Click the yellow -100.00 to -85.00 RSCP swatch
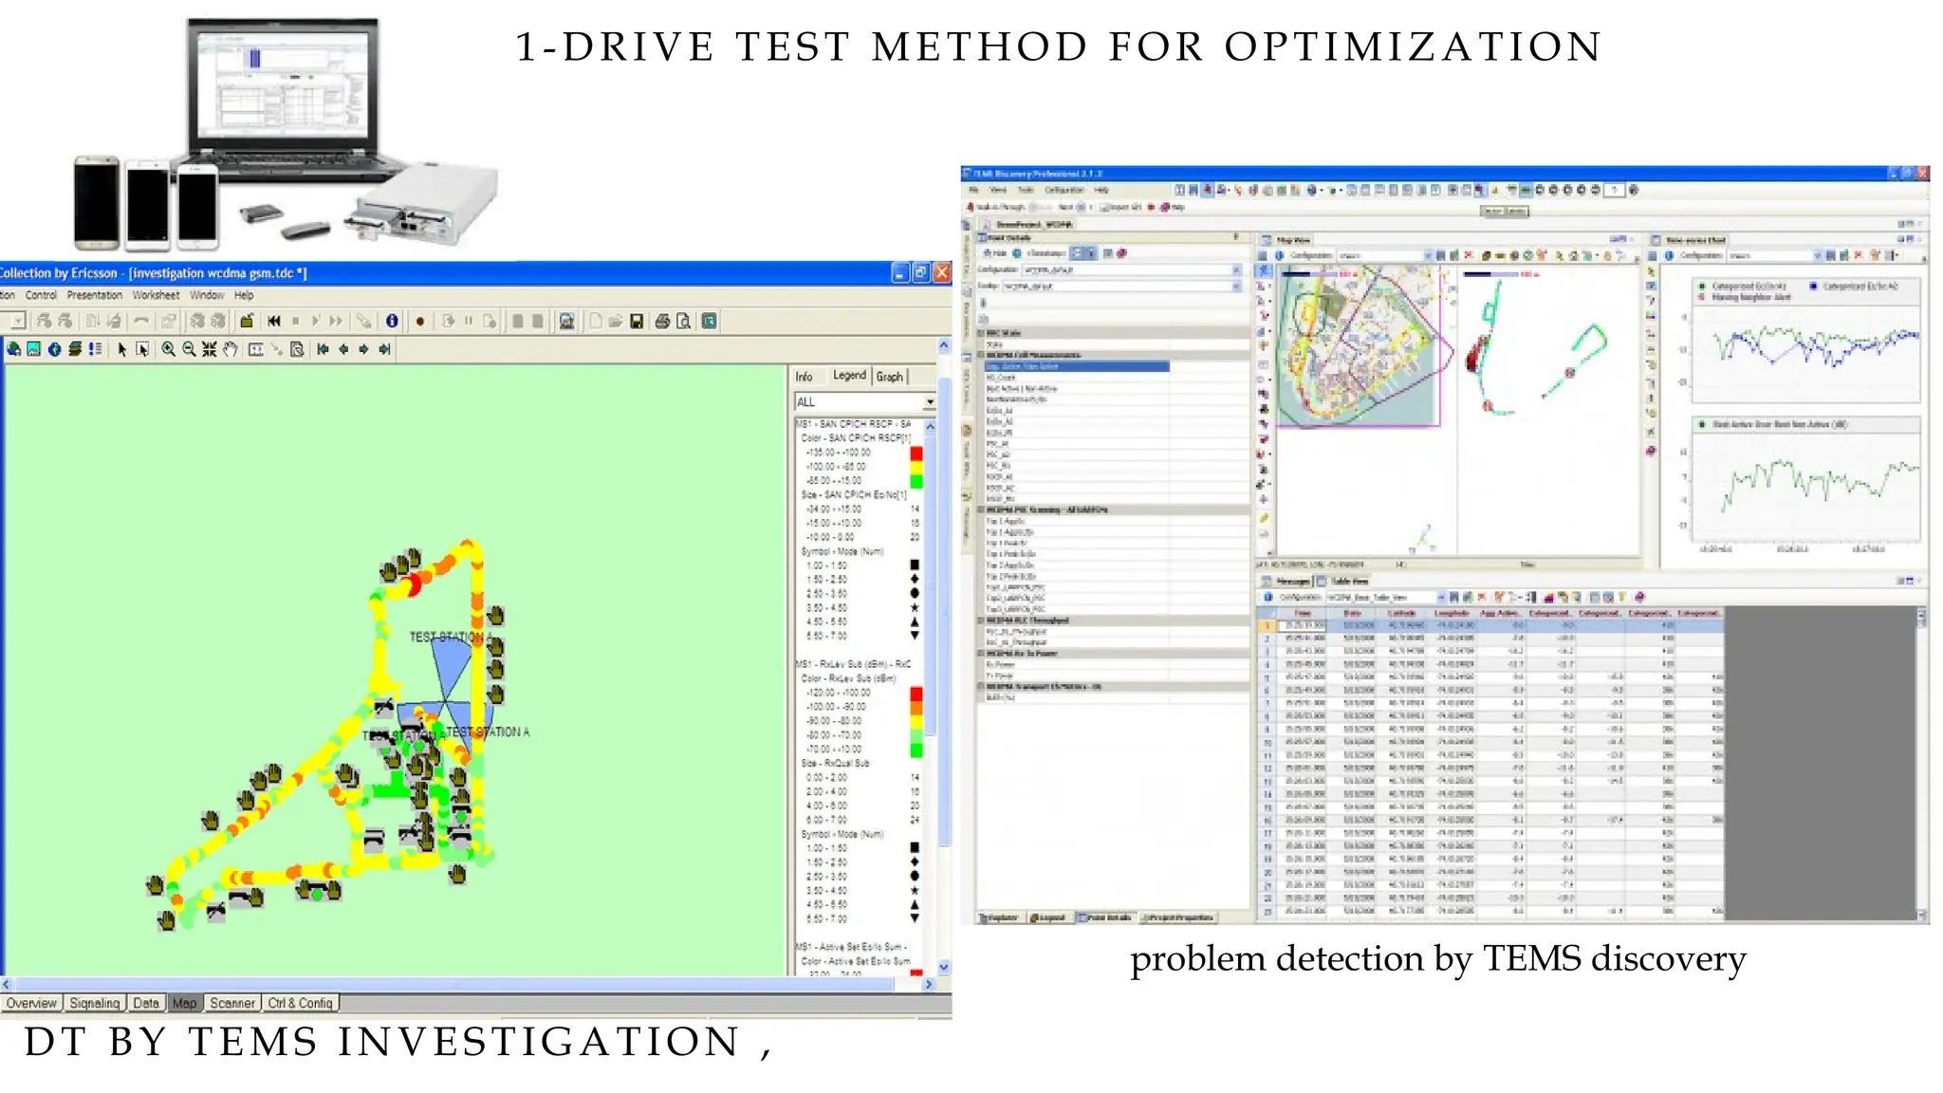The image size is (1943, 1093). point(916,467)
